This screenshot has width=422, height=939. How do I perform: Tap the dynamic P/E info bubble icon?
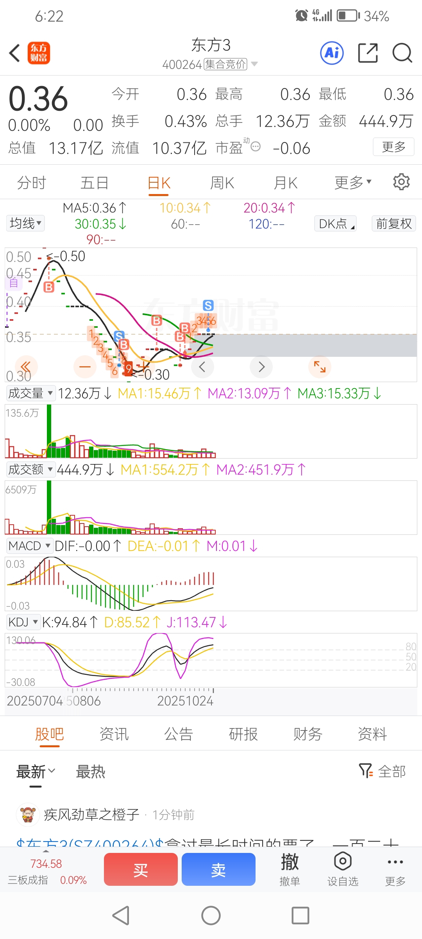point(256,147)
